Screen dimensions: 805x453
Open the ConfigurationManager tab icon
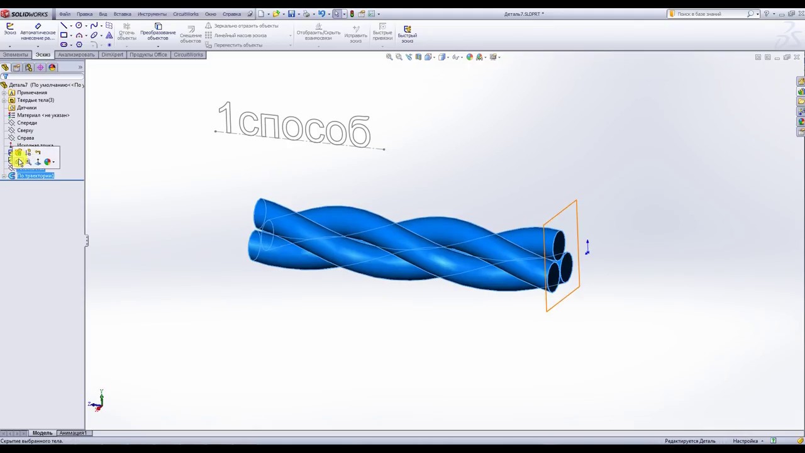pyautogui.click(x=28, y=67)
